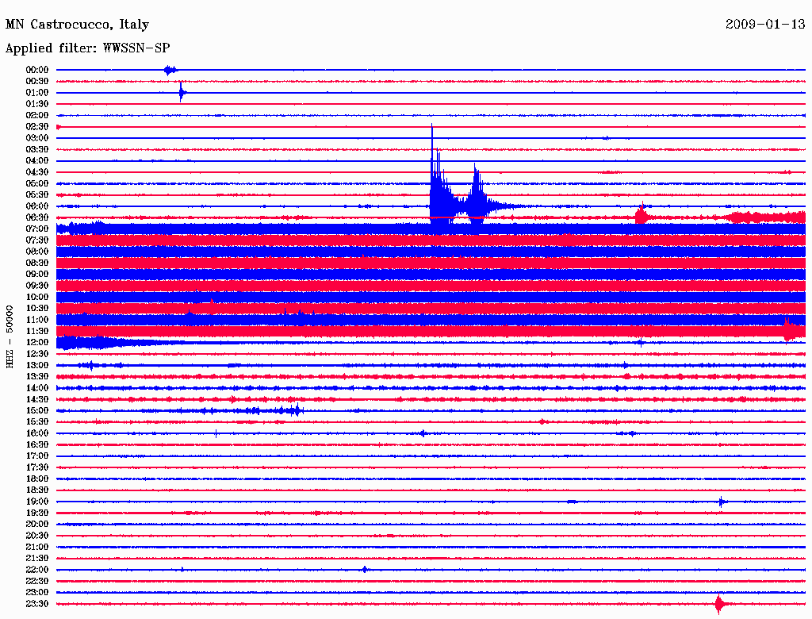Click the 19:00 time label
The width and height of the screenshot is (812, 619).
coord(37,502)
